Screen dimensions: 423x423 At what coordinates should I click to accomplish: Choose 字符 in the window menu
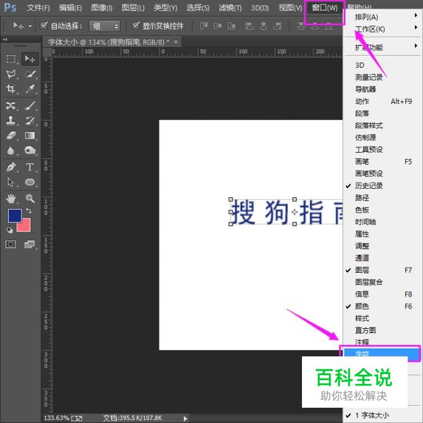(381, 354)
